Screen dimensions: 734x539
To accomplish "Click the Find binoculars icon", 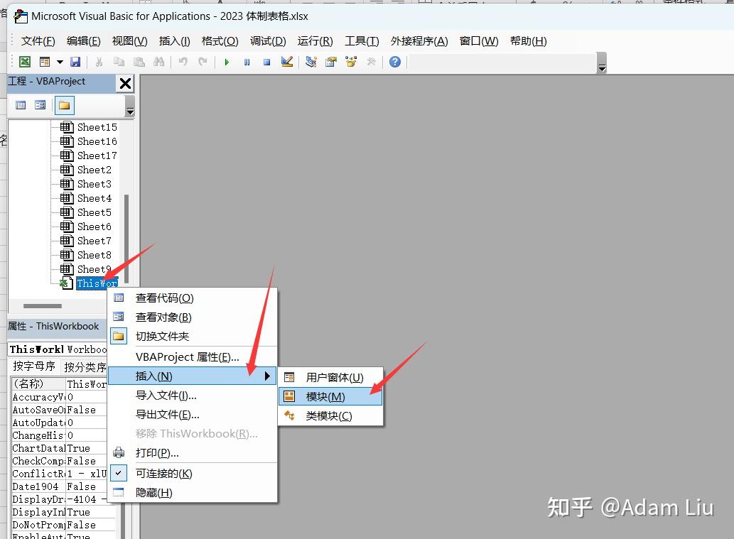I will click(158, 62).
